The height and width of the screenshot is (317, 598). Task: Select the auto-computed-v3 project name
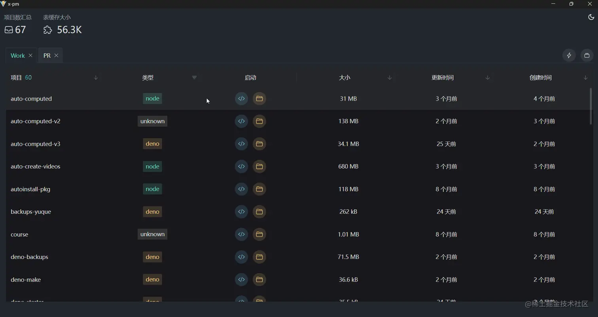tap(36, 144)
